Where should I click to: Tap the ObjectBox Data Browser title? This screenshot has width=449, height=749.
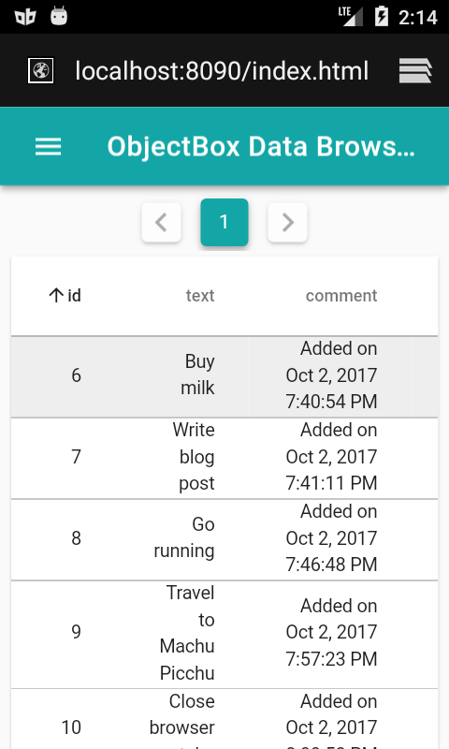[261, 147]
